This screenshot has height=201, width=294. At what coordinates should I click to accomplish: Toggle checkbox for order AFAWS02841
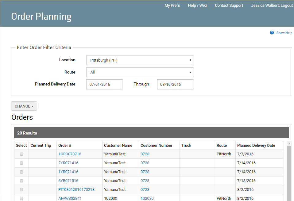coord(21,198)
